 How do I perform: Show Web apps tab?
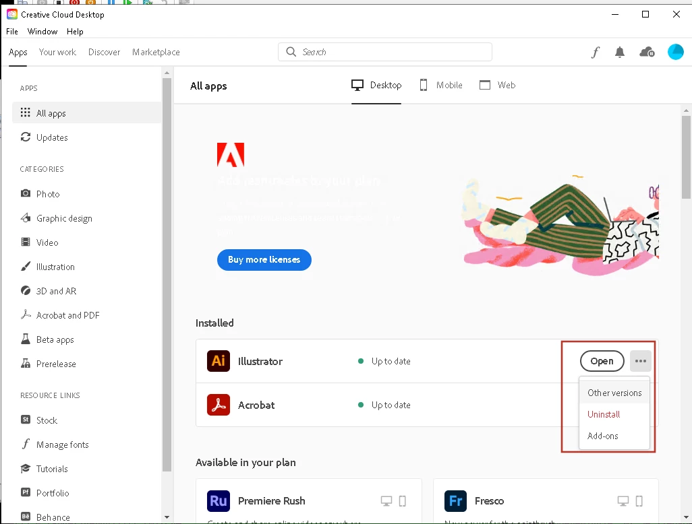point(497,85)
